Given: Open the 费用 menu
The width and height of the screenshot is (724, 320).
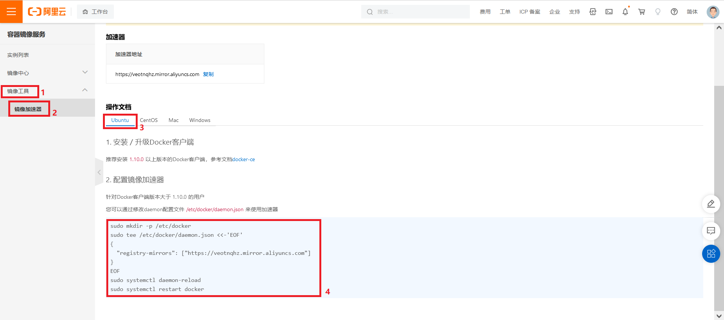Looking at the screenshot, I should click(485, 12).
